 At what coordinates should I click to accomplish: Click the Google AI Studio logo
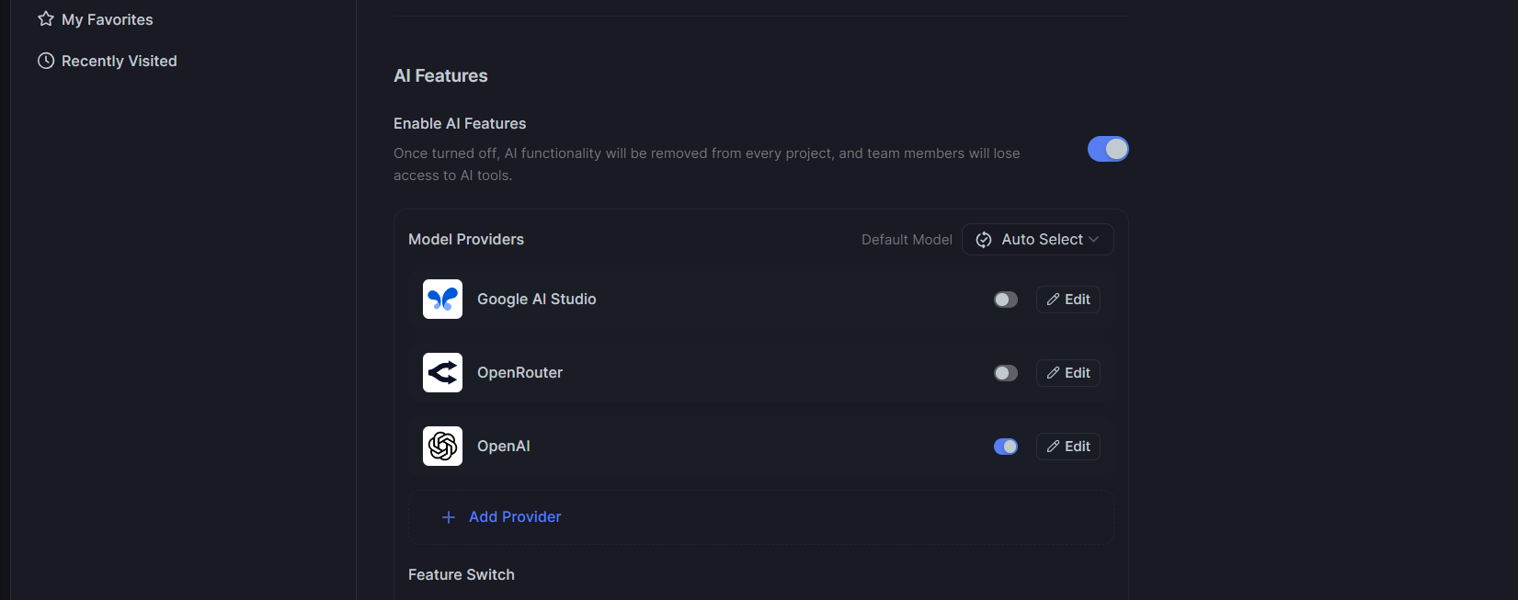pos(442,299)
